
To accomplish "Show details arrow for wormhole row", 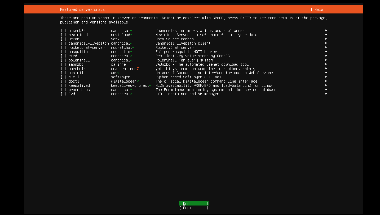I will pos(326,68).
